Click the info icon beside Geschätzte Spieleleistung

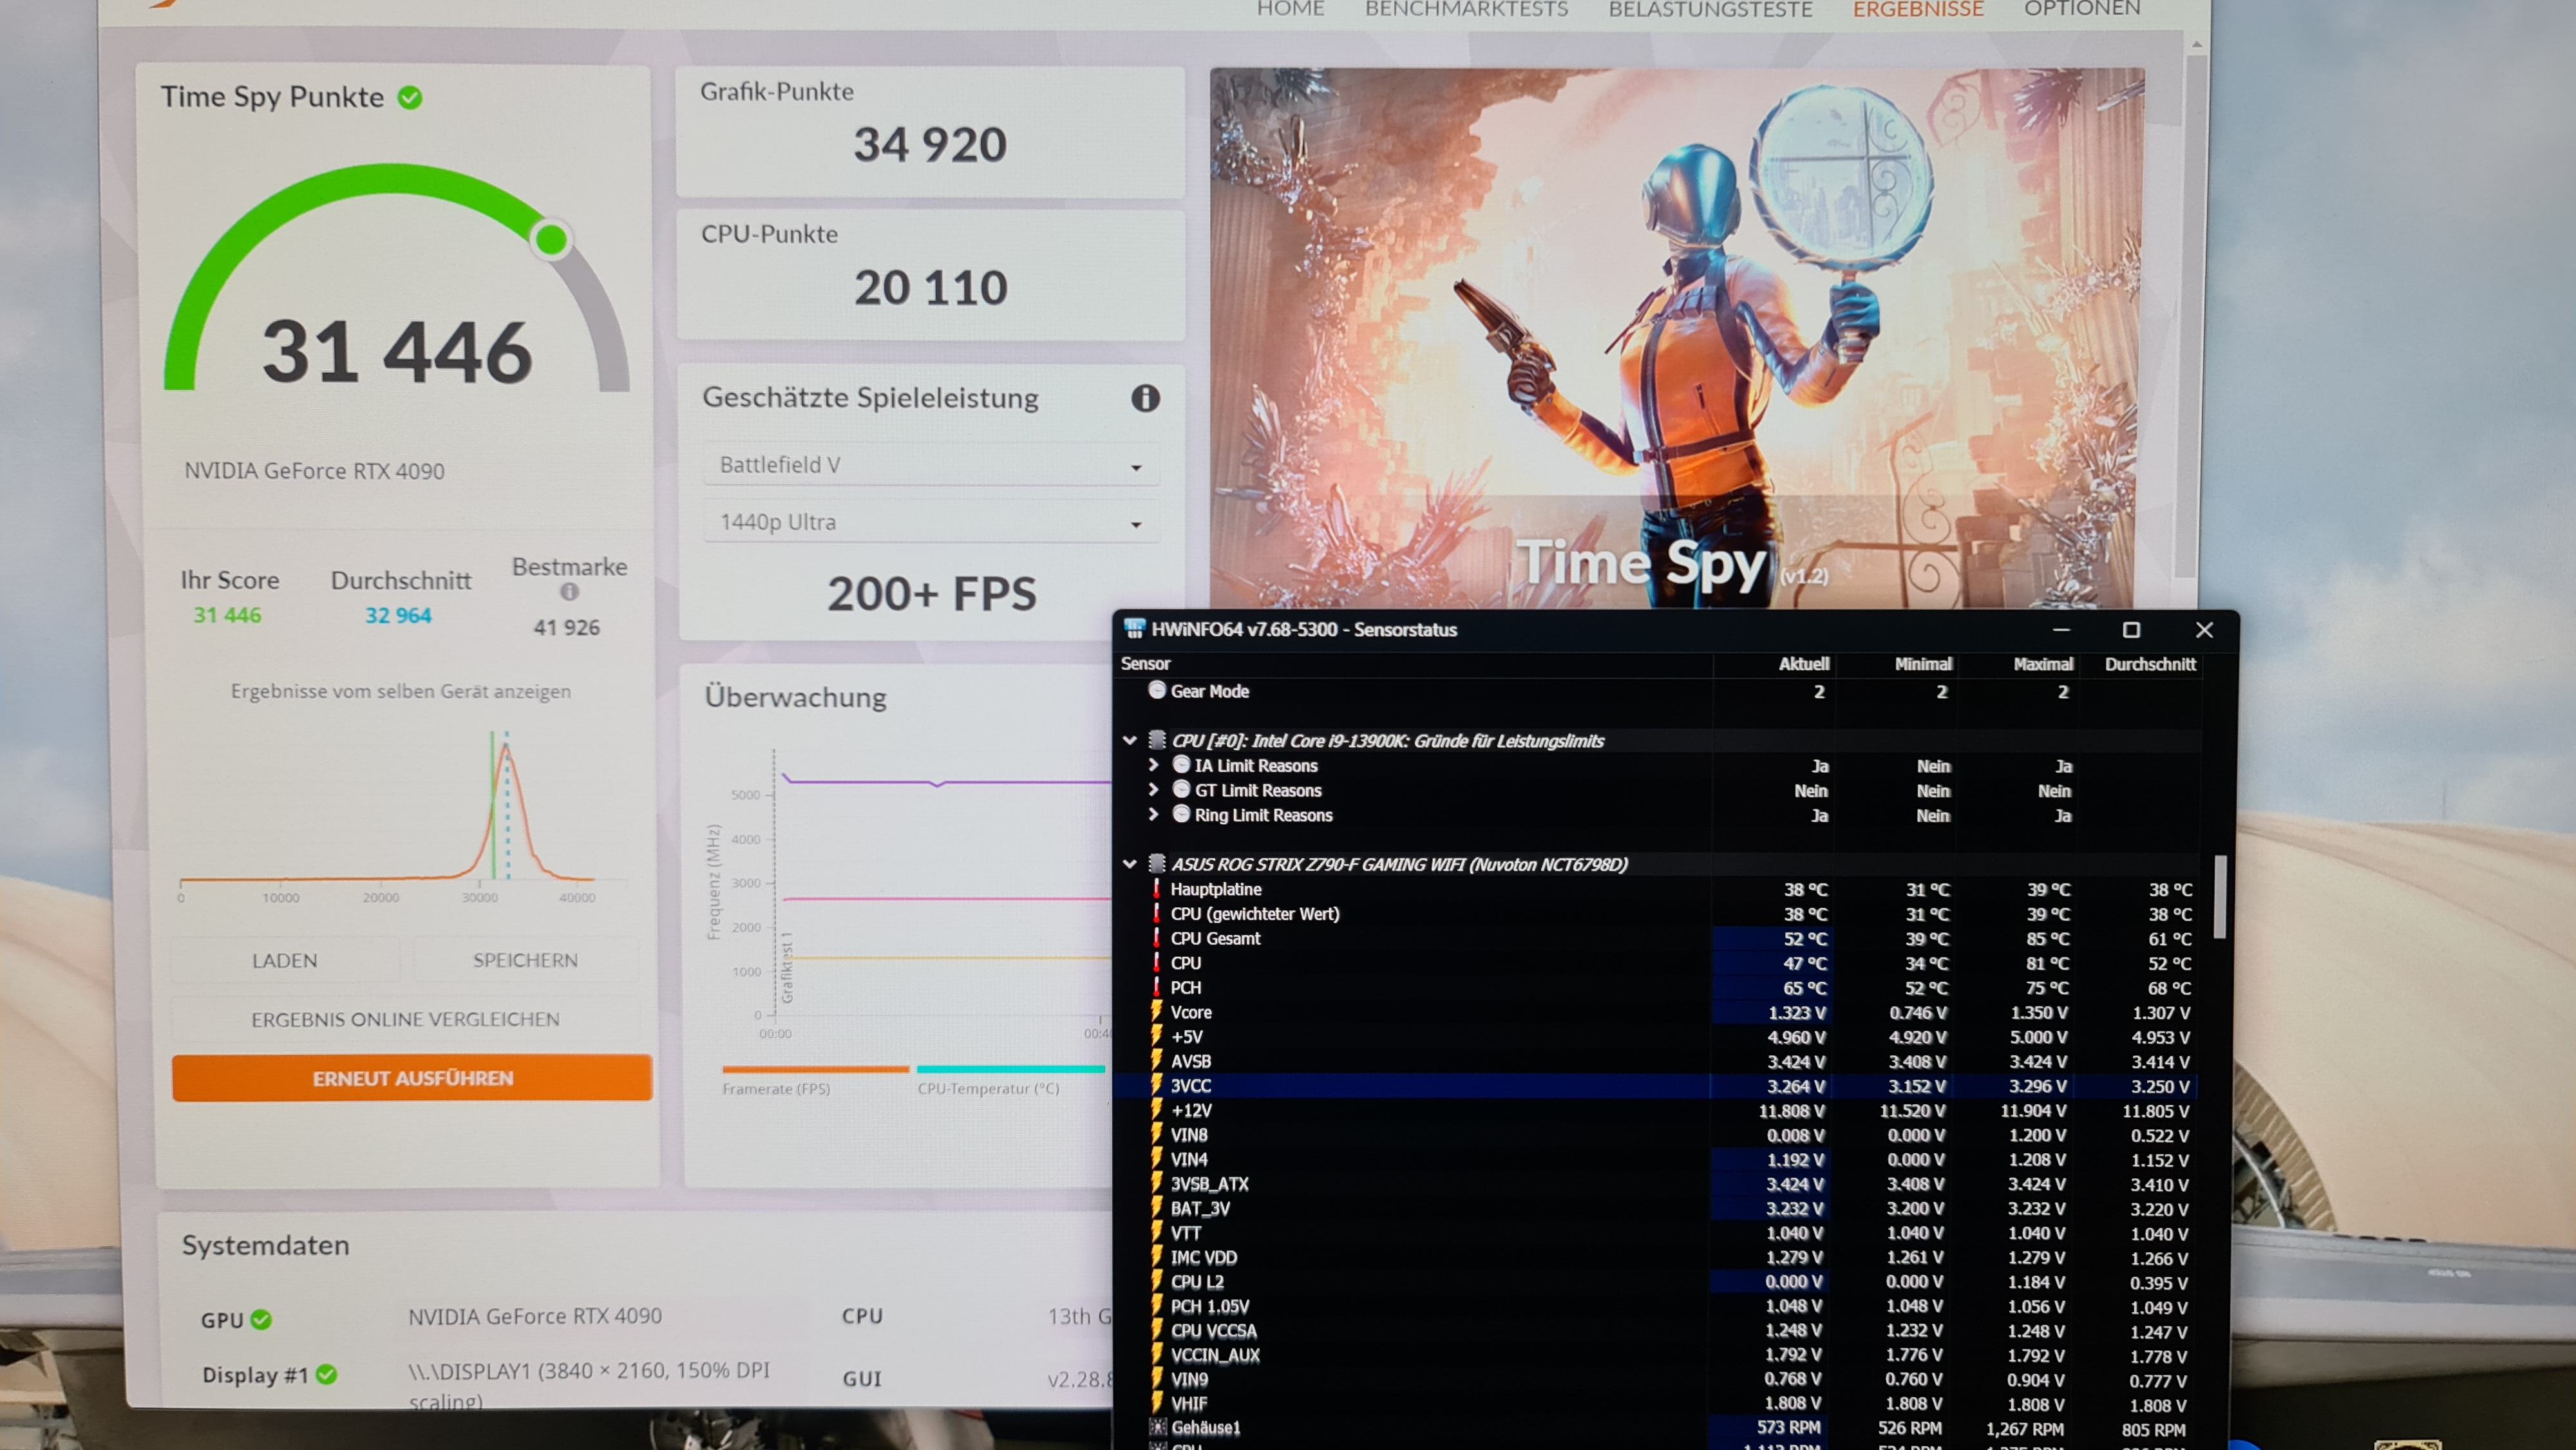[x=1145, y=398]
